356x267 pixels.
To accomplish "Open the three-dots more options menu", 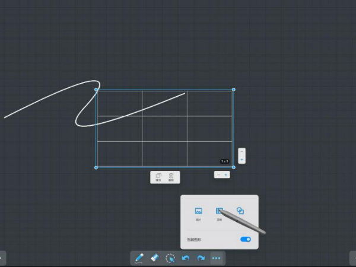I will pyautogui.click(x=217, y=258).
